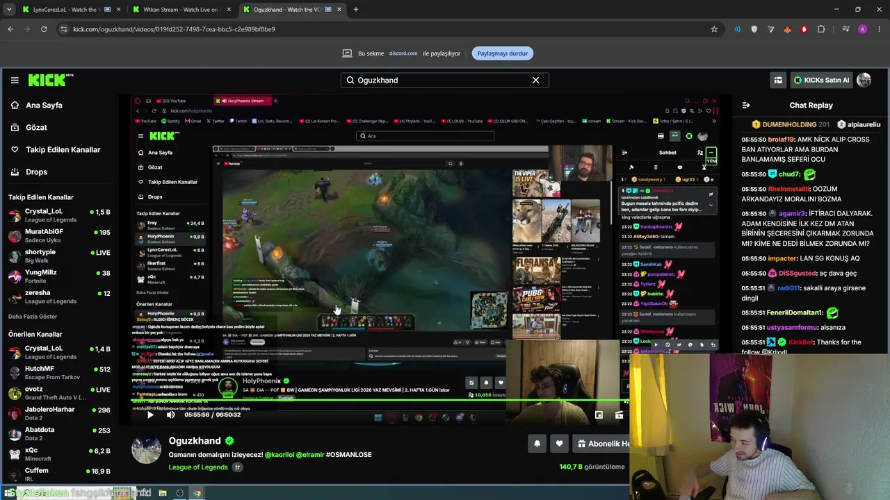Open YungMillz followed channel
The width and height of the screenshot is (890, 500).
pyautogui.click(x=59, y=276)
